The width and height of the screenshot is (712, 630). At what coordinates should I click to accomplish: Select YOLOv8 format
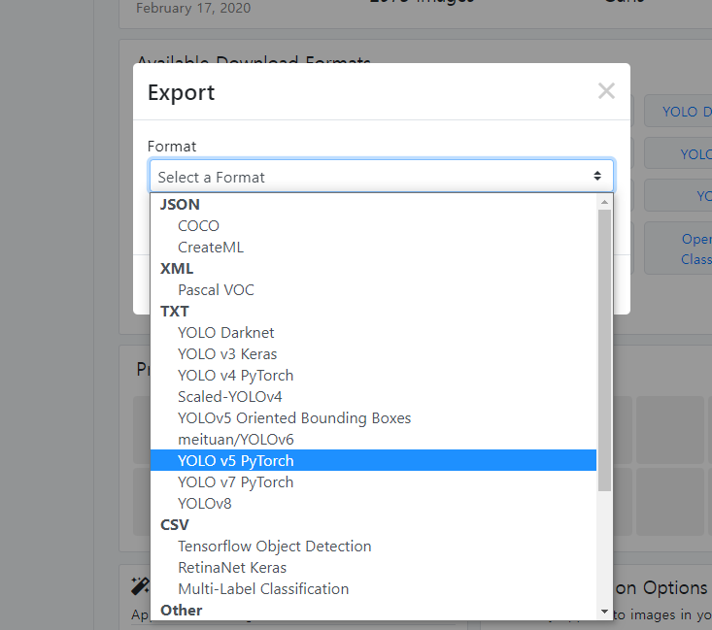(373, 503)
